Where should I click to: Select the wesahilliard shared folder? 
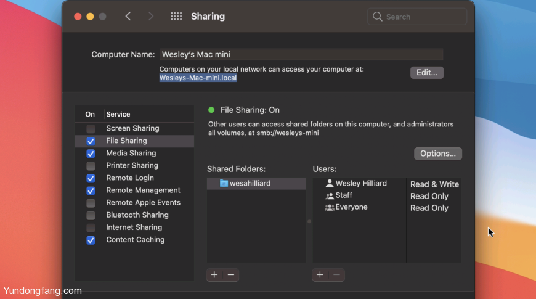click(x=256, y=183)
